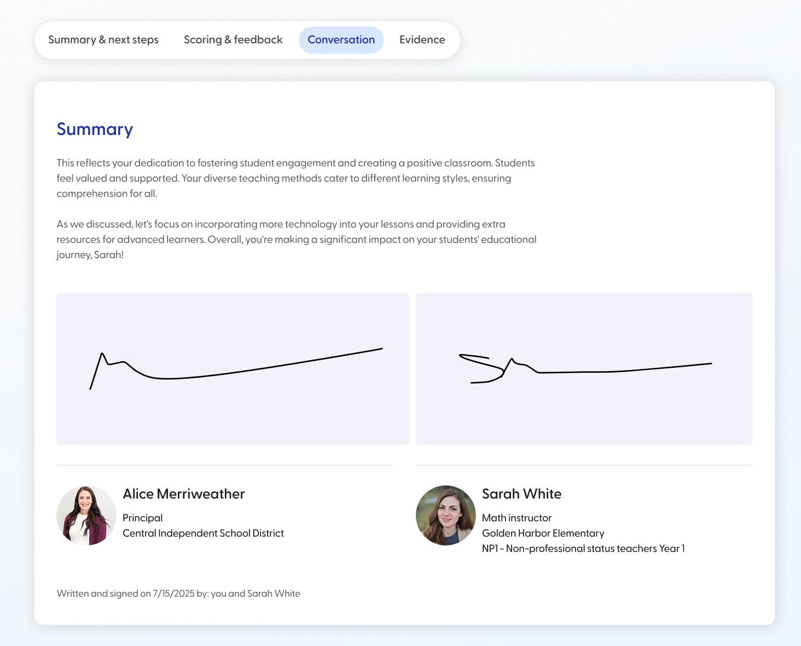Click Sarah White's name
Image resolution: width=801 pixels, height=646 pixels.
point(521,494)
